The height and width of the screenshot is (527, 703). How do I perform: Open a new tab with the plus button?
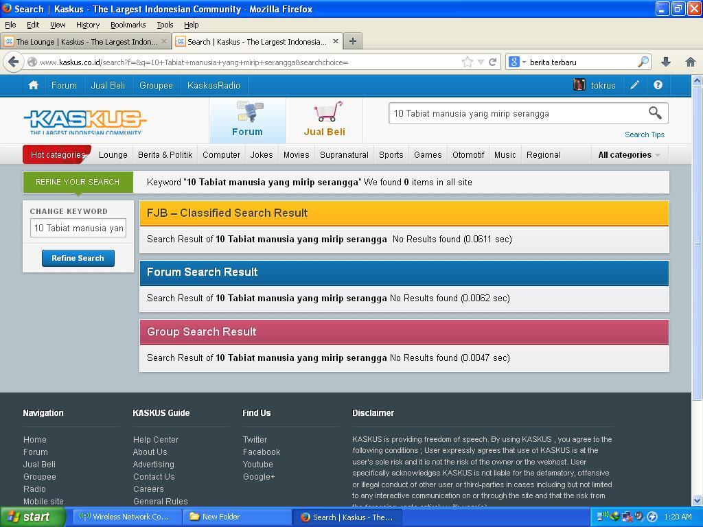pos(353,41)
